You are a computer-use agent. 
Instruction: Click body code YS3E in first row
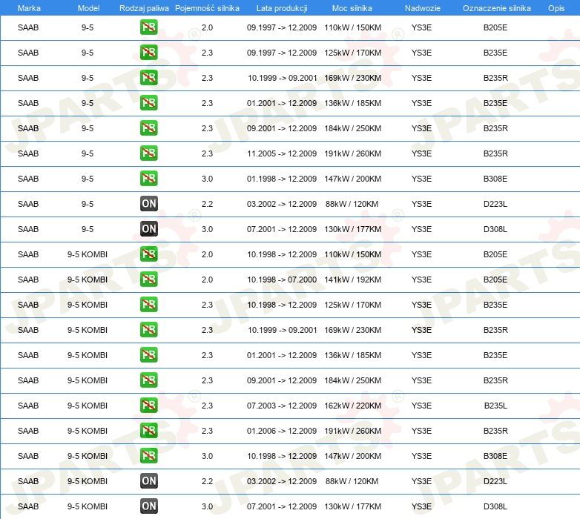click(x=422, y=27)
